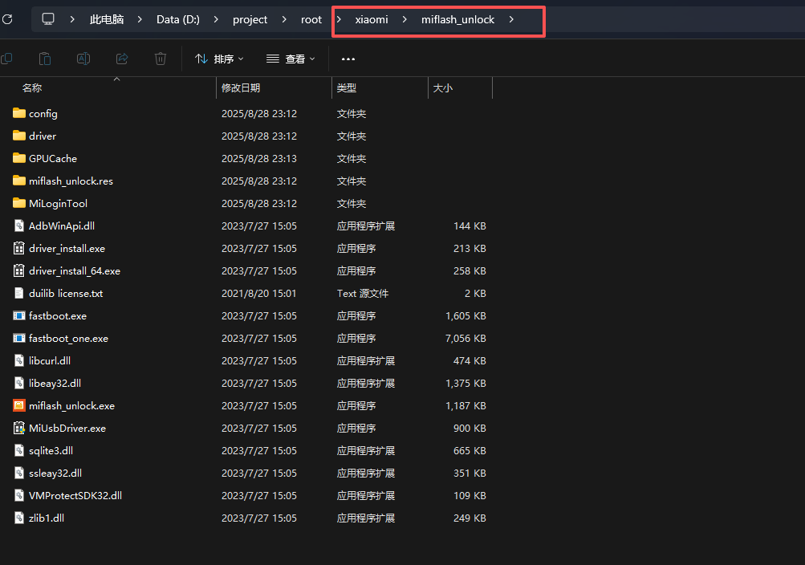Go to 此电脑 in the address bar
The width and height of the screenshot is (805, 565).
click(x=107, y=19)
